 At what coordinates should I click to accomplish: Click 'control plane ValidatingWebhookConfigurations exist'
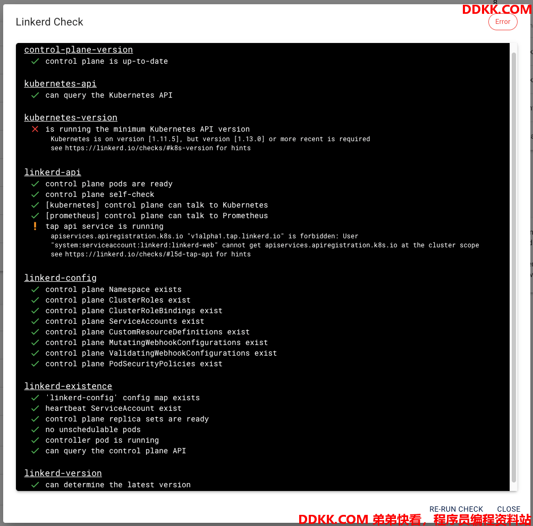(161, 353)
